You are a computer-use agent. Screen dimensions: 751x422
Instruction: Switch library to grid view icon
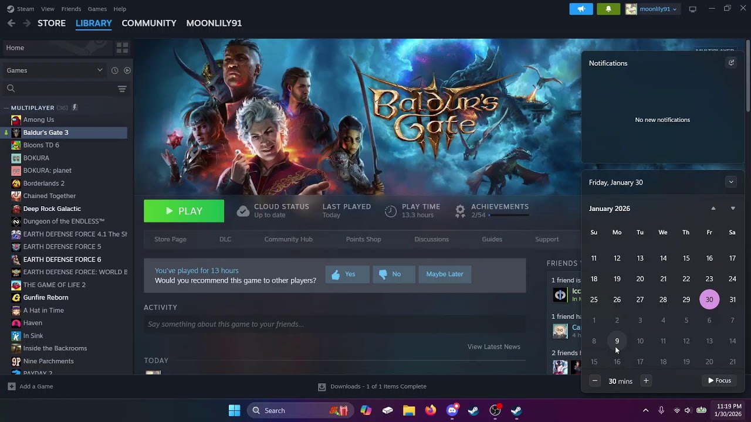(x=122, y=47)
